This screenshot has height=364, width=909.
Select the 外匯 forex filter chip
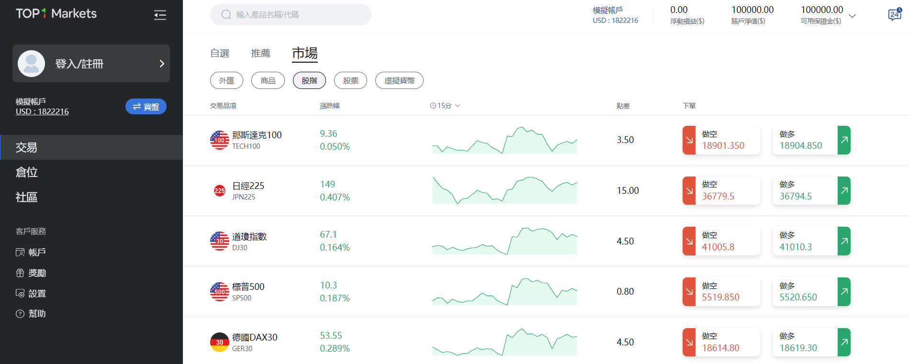[x=226, y=80]
